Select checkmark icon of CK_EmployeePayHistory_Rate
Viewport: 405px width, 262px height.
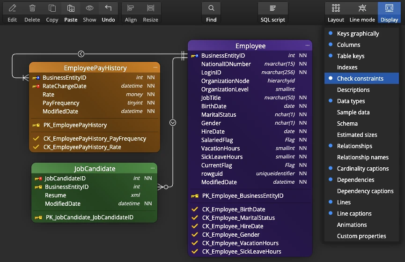(x=36, y=147)
